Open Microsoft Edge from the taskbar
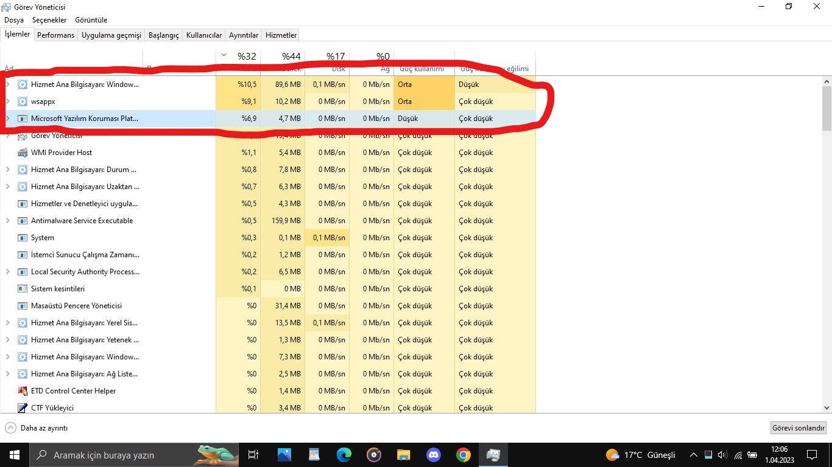This screenshot has width=832, height=467. (x=344, y=455)
